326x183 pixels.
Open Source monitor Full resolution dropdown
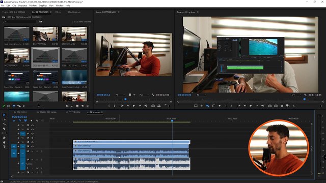(x=144, y=95)
